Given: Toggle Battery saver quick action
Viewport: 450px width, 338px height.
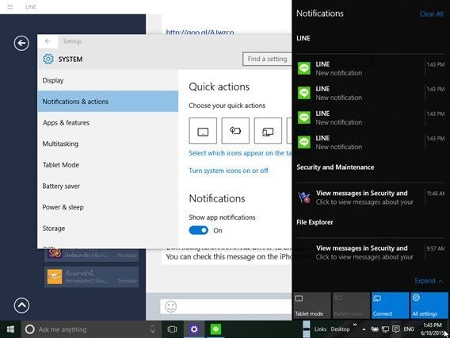Looking at the screenshot, I should click(x=351, y=305).
